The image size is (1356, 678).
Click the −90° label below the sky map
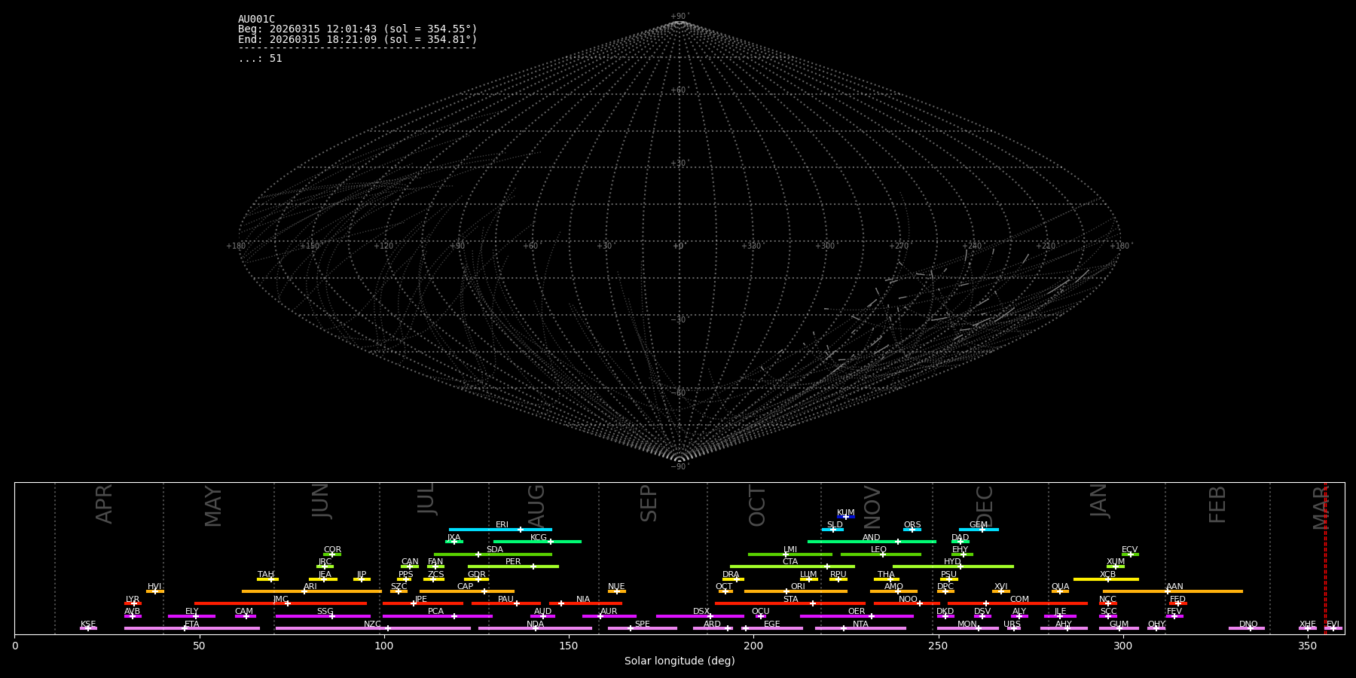680,467
